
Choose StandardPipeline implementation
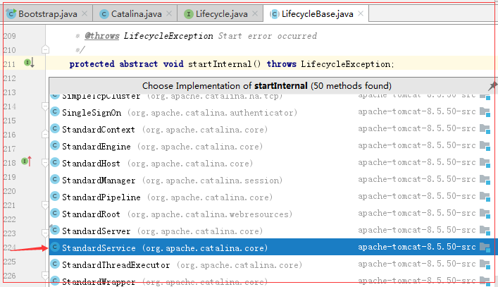(272, 197)
